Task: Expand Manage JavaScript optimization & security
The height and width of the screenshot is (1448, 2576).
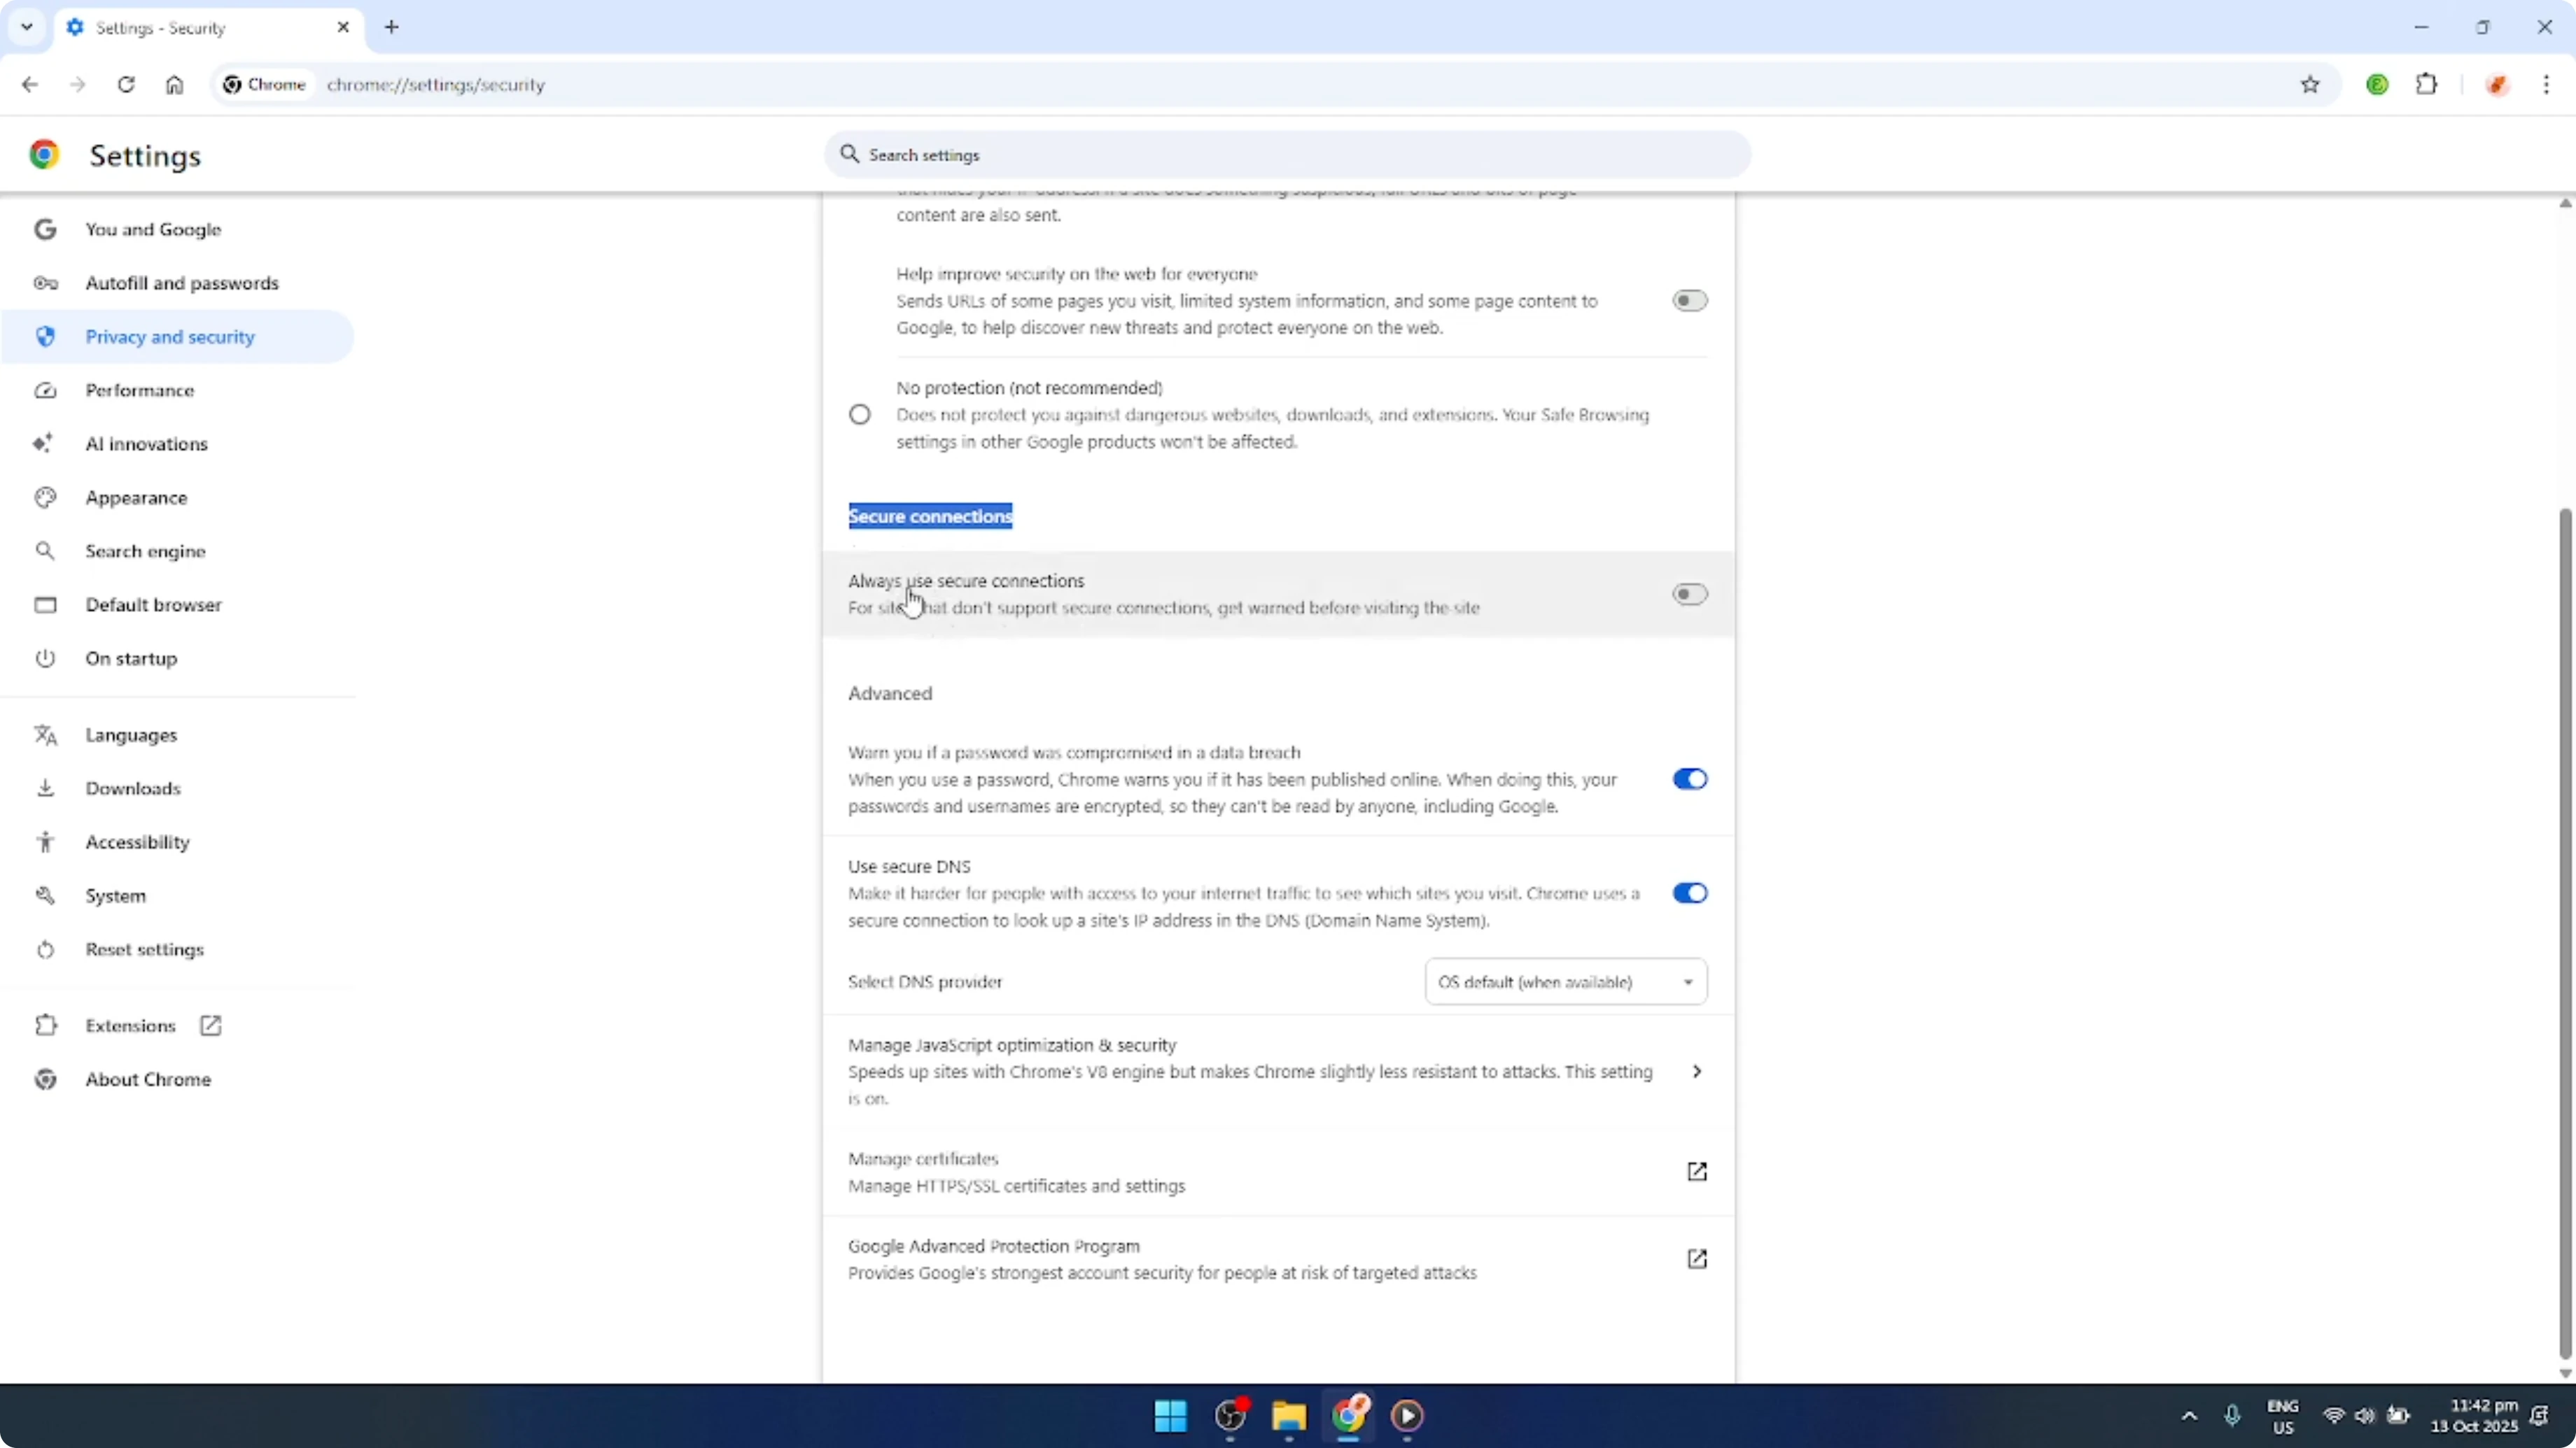Action: [x=1697, y=1070]
